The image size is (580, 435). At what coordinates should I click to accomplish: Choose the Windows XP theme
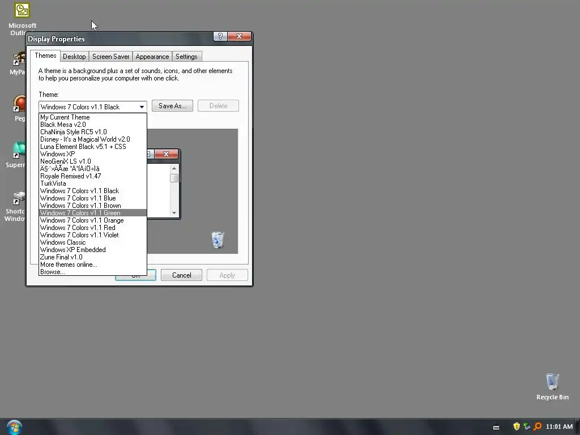93,154
